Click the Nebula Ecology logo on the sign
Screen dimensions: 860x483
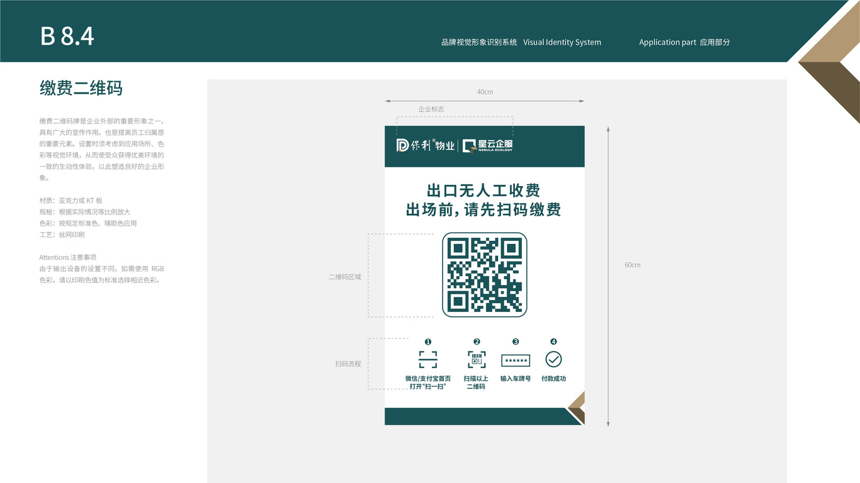488,146
